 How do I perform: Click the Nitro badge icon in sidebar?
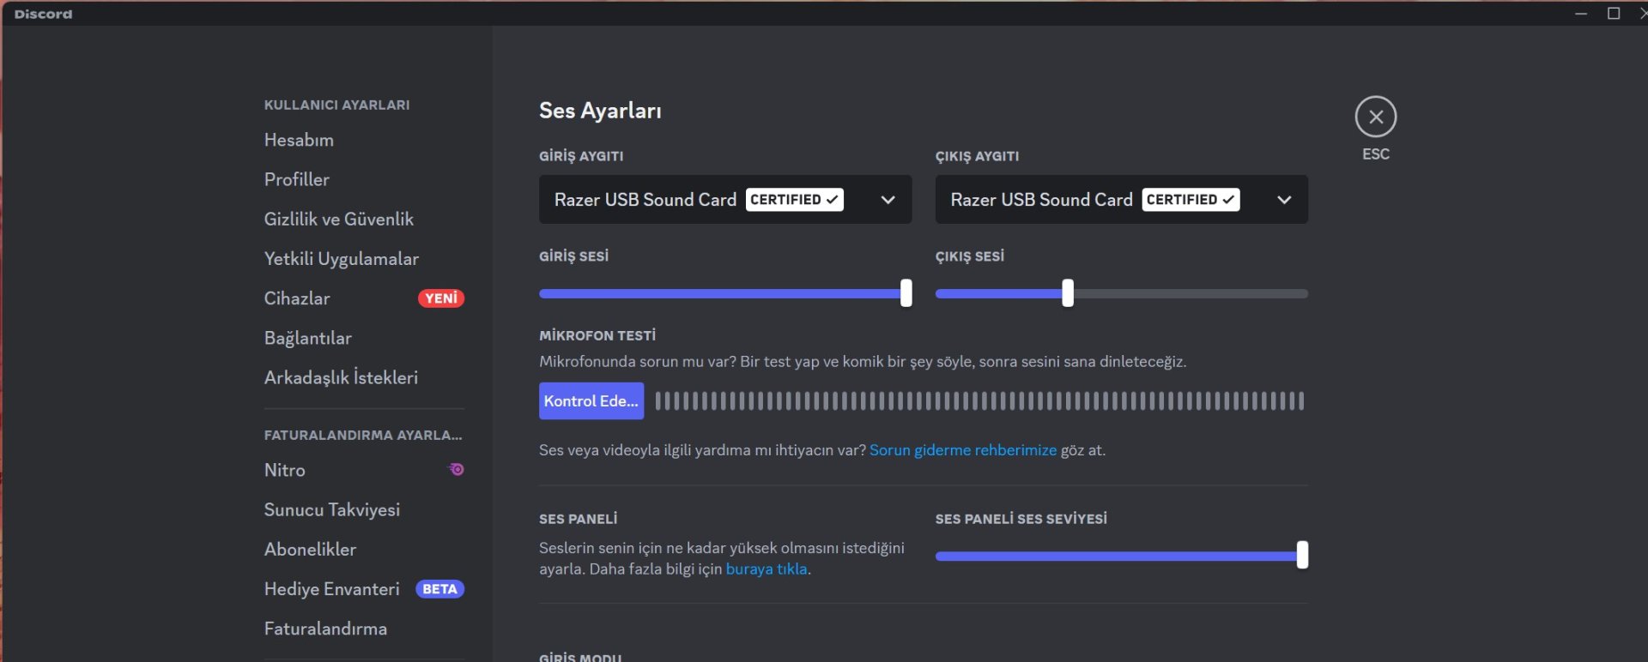point(457,469)
